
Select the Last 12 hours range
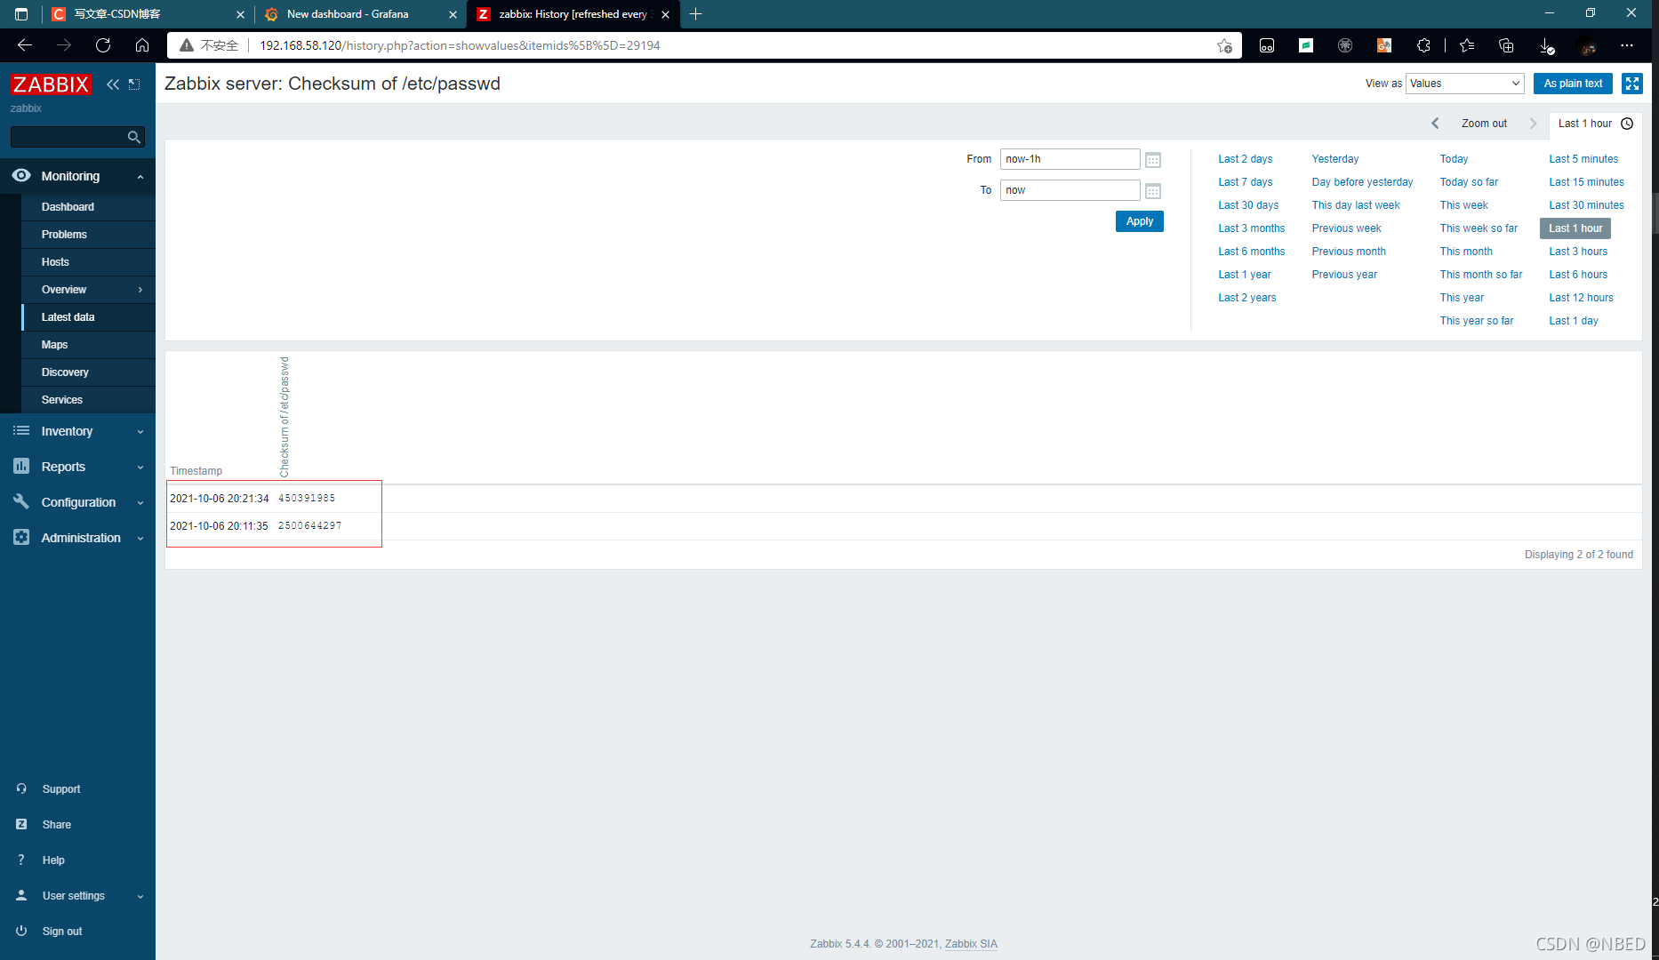click(1581, 298)
